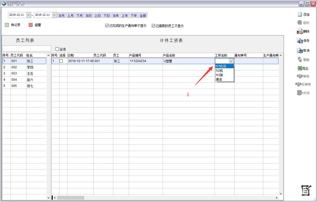This screenshot has height=202, width=317.
Task: Open the end date dropdown
Action: (x=54, y=15)
